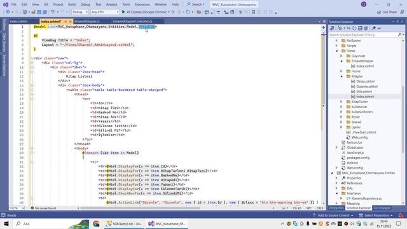Click the Refresh icon in Solution Explorer toolbar
Viewport: 407px width, 229px height.
coord(354,28)
